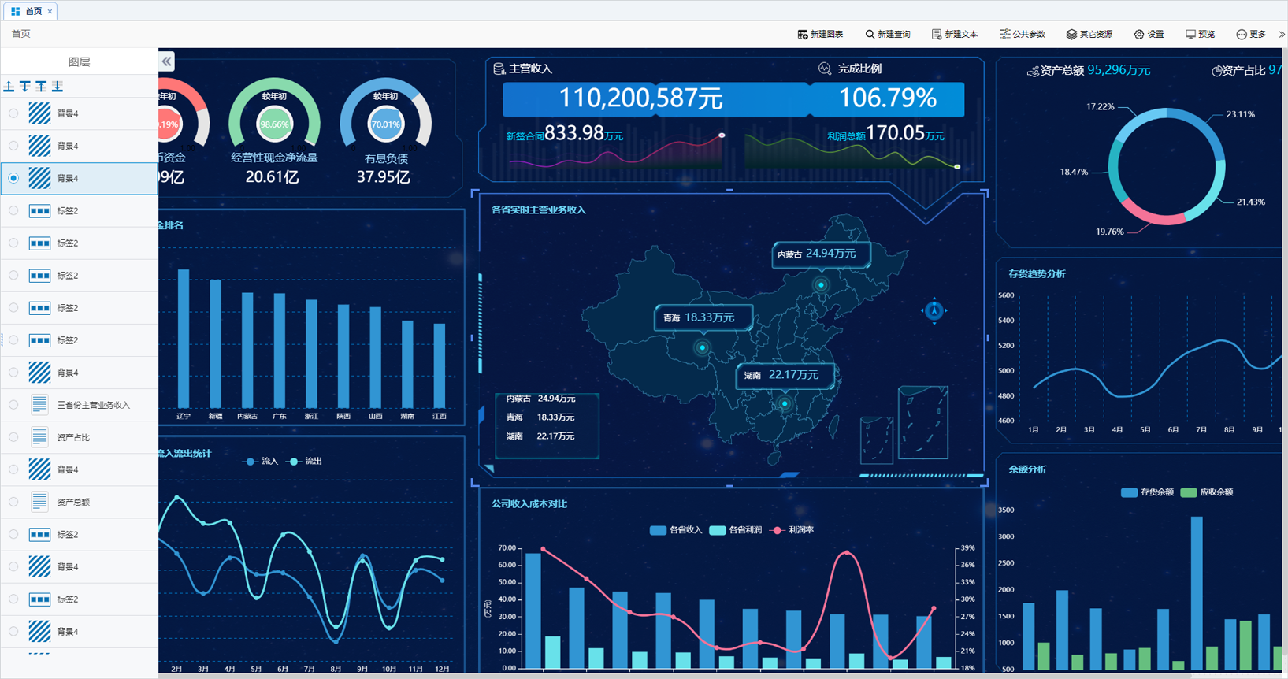Expand the toolbar overflow arrow at far right
The height and width of the screenshot is (679, 1288).
click(1282, 34)
